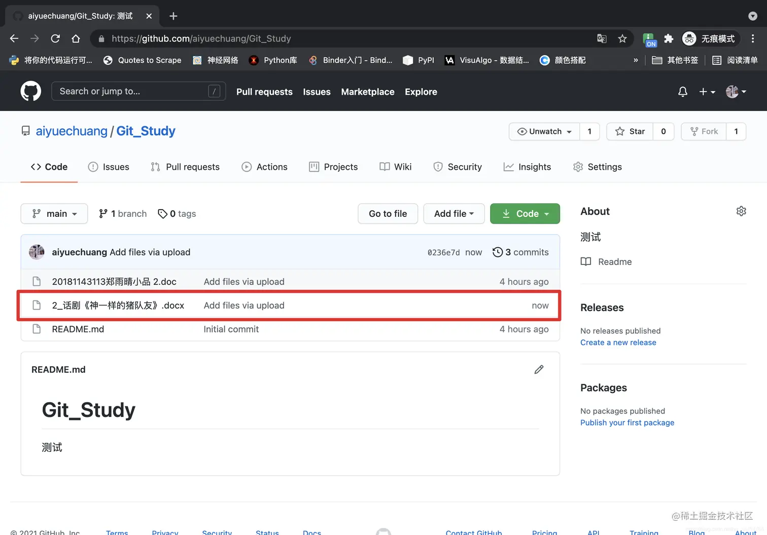The height and width of the screenshot is (535, 767).
Task: Go to Explore
Action: point(421,92)
